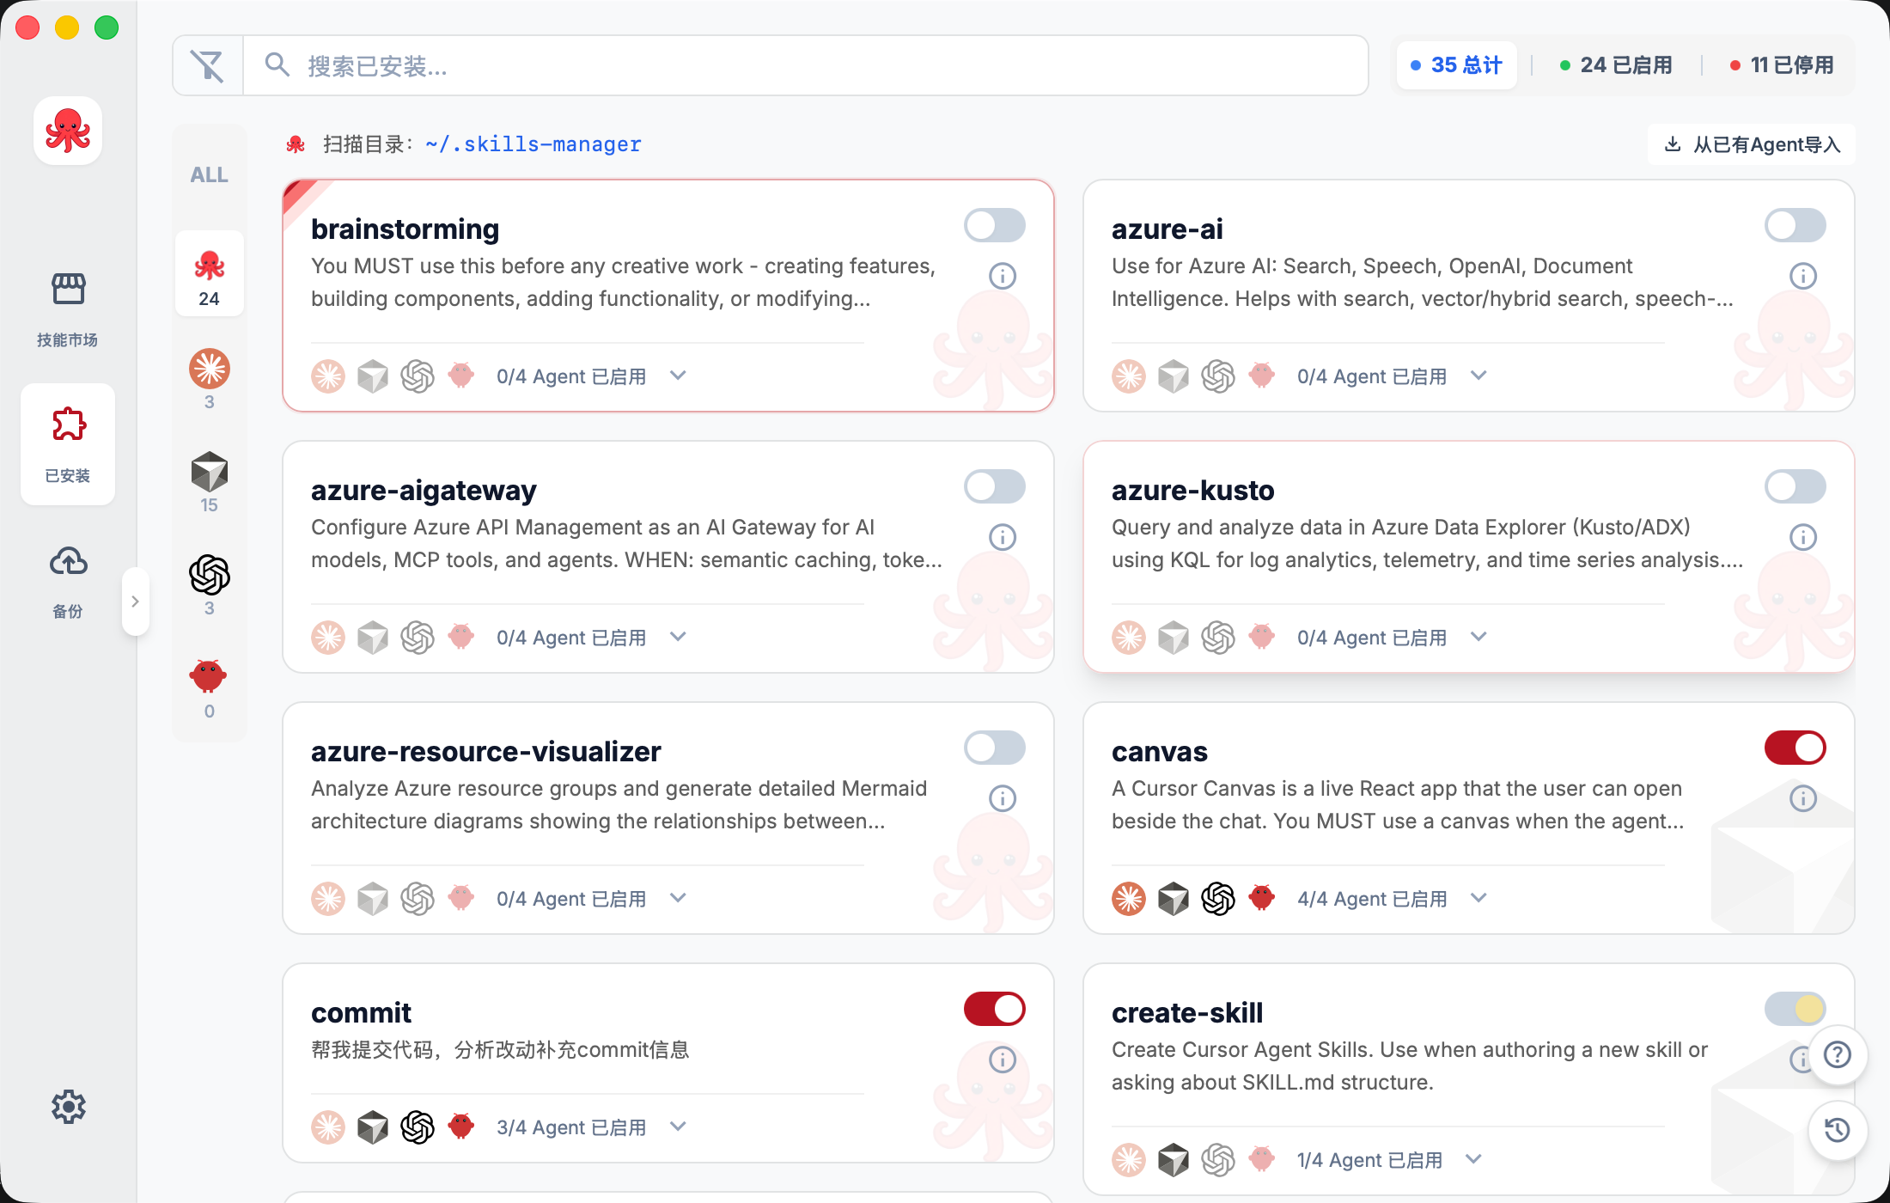Expand agent list on commit card

point(678,1127)
